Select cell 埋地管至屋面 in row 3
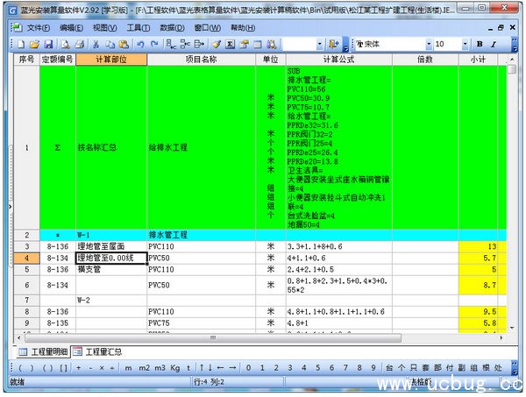The image size is (526, 397). (x=111, y=247)
